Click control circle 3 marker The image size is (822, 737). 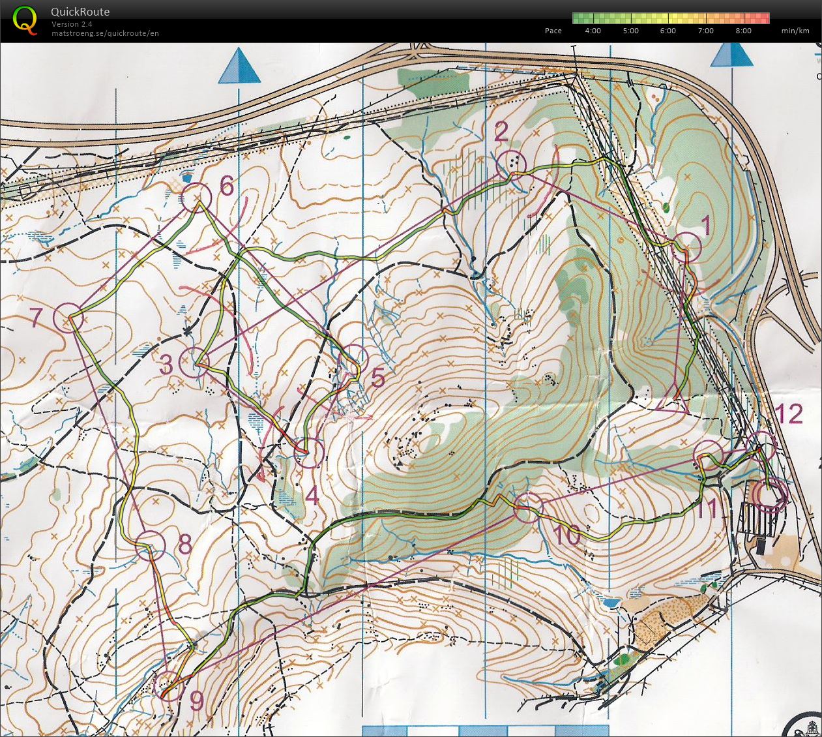point(194,362)
